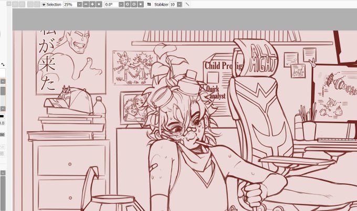Click the 0.0° rotation angle field

point(111,5)
